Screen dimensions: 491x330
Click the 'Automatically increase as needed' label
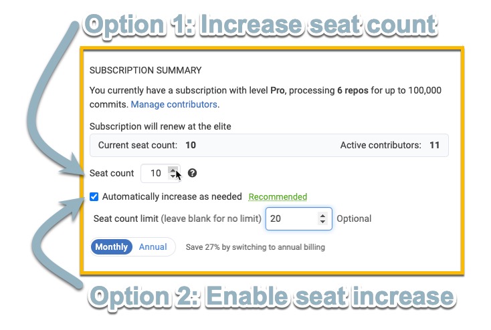tap(171, 197)
